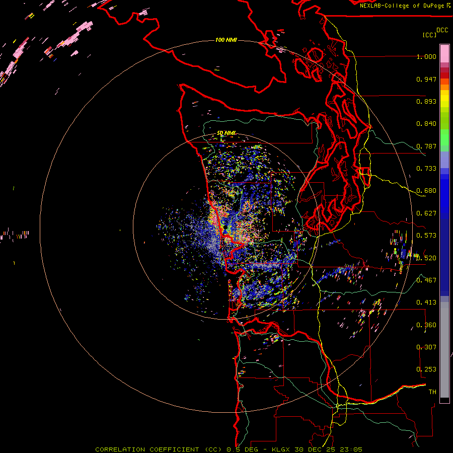453x453 pixels.
Task: Click the 100 NMI range ring label
Action: 226,40
